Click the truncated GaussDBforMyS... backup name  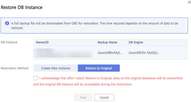point(110,53)
